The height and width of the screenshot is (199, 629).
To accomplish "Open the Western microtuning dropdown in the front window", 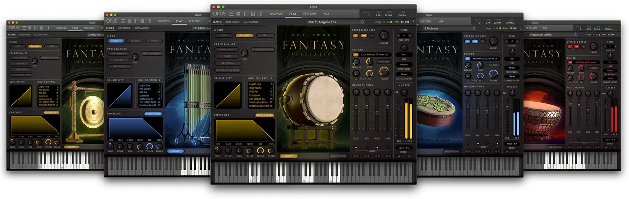I will 404,64.
